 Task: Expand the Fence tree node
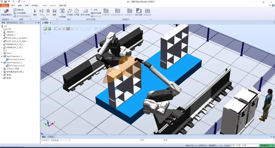point(2,53)
